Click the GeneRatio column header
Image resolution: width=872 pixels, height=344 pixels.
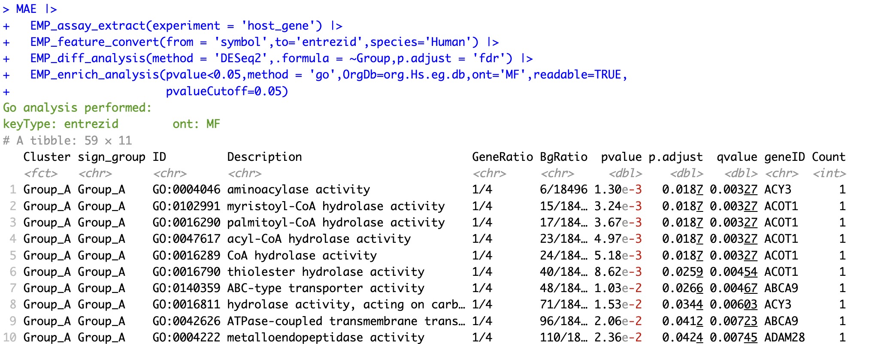click(502, 157)
